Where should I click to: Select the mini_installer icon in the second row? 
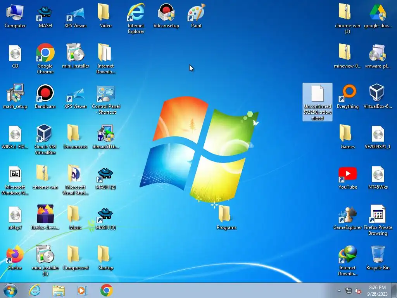[76, 56]
